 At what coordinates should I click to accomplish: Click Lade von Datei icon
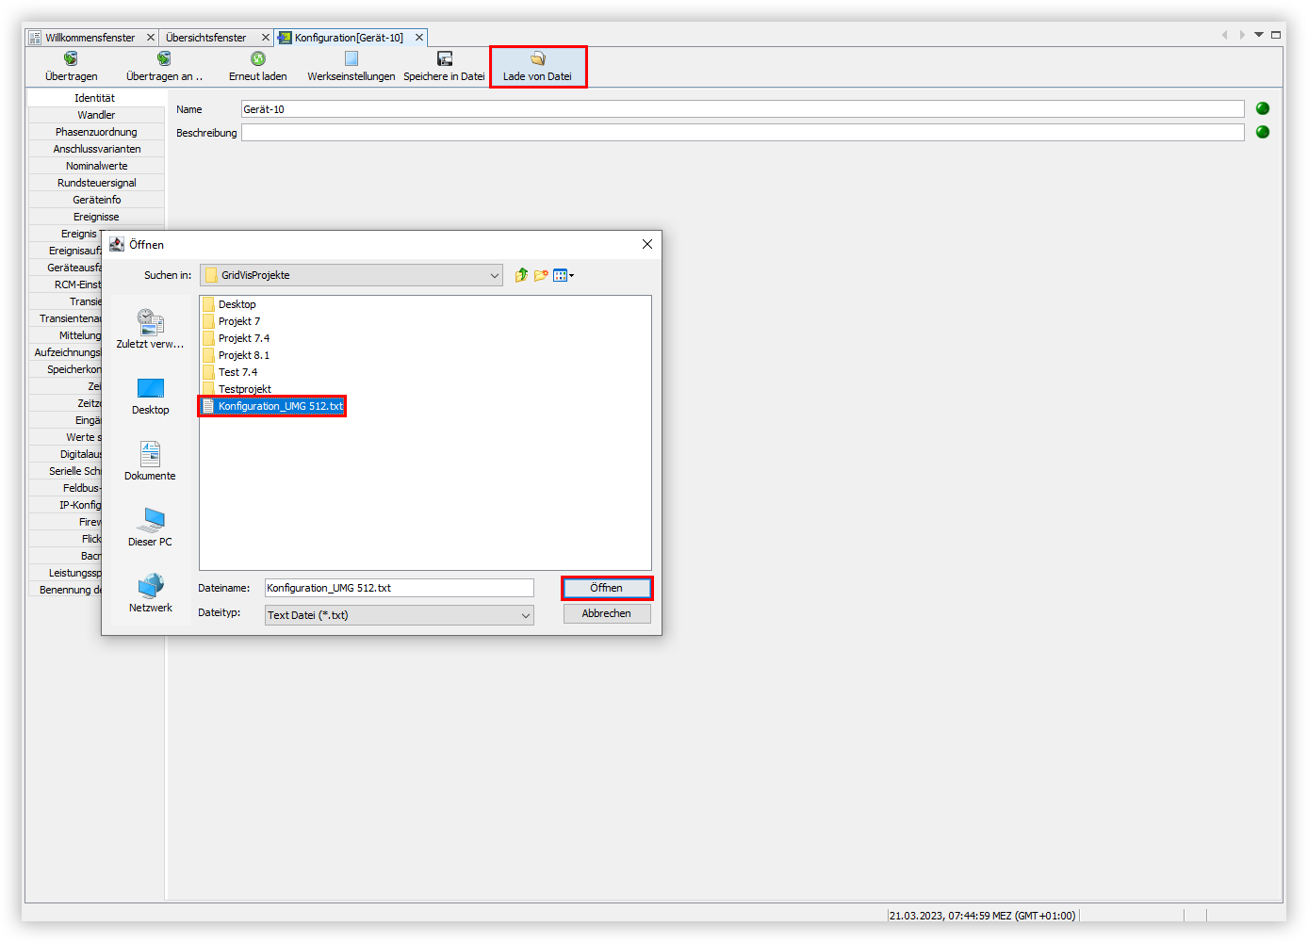click(x=537, y=59)
